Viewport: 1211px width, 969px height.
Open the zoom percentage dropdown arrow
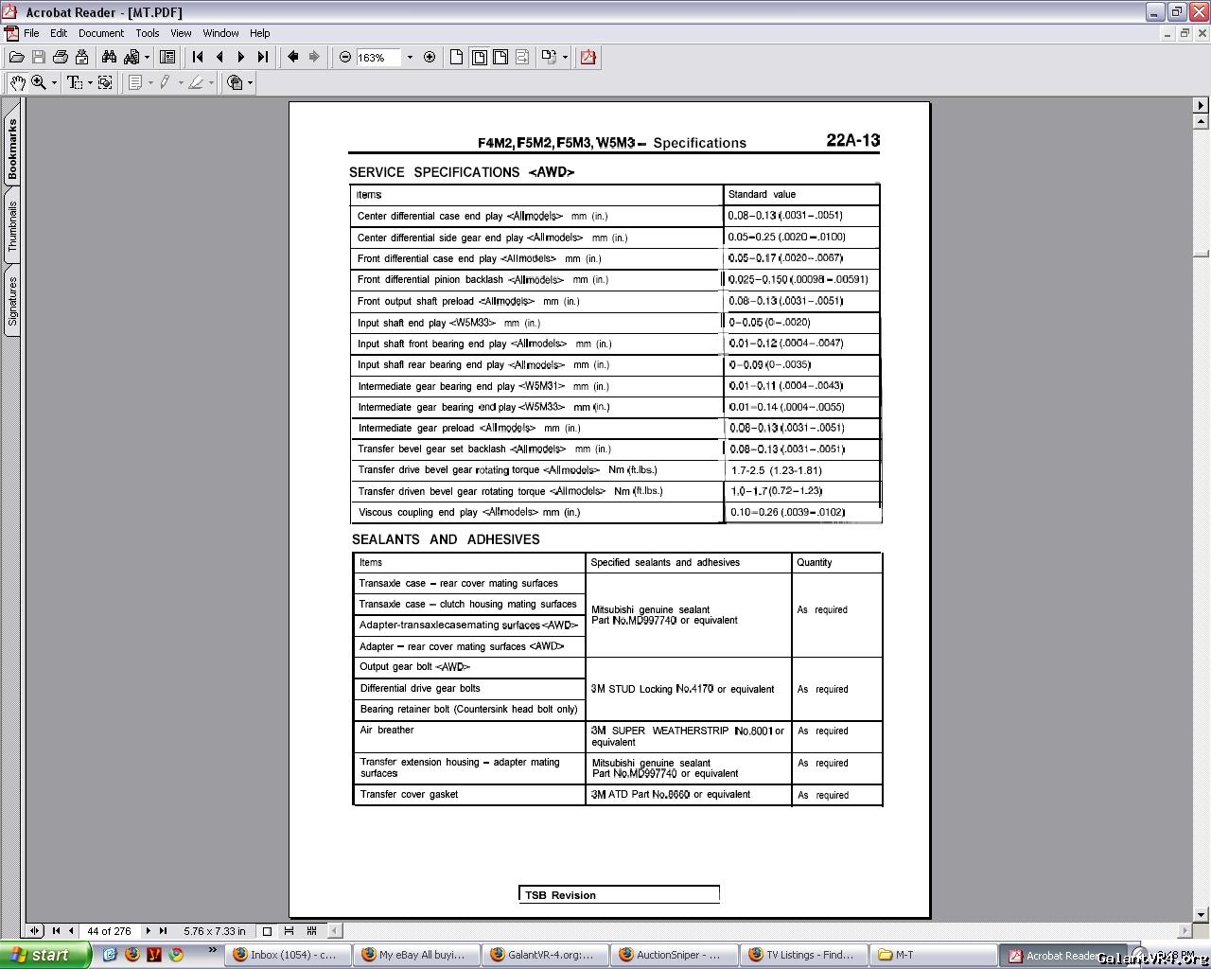click(410, 58)
